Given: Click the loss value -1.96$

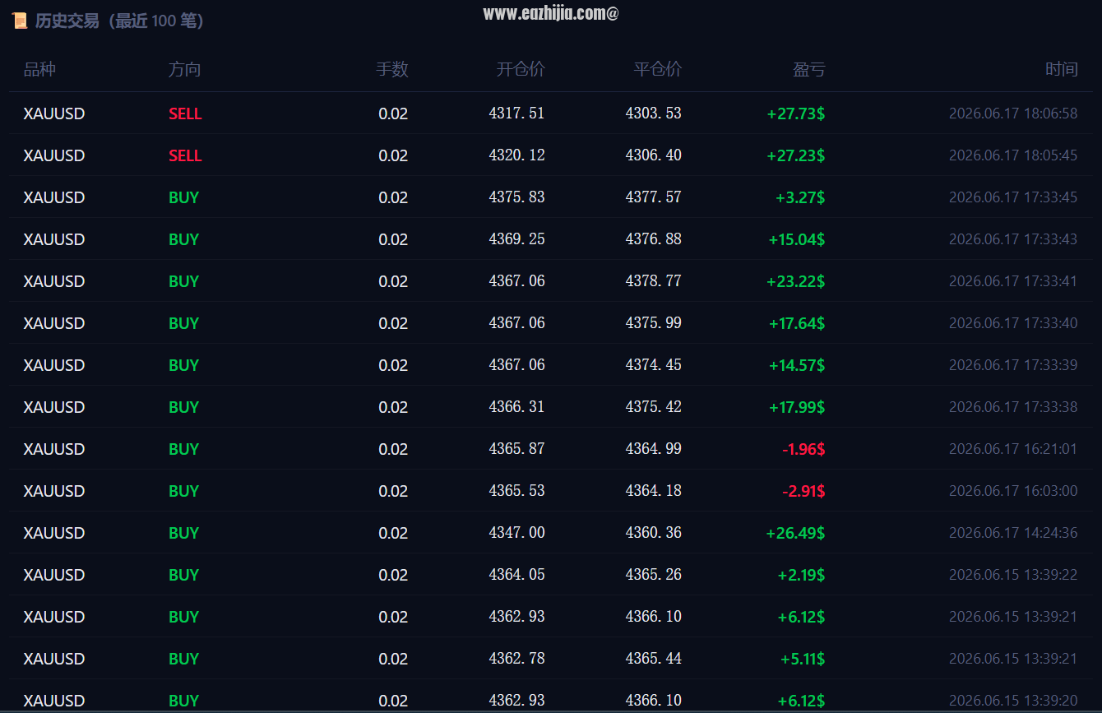Looking at the screenshot, I should click(x=803, y=449).
